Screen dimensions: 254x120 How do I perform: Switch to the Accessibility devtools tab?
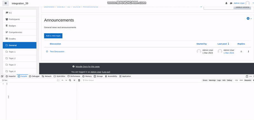(111, 76)
